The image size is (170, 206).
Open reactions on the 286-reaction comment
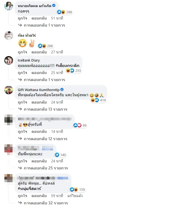click(65, 12)
